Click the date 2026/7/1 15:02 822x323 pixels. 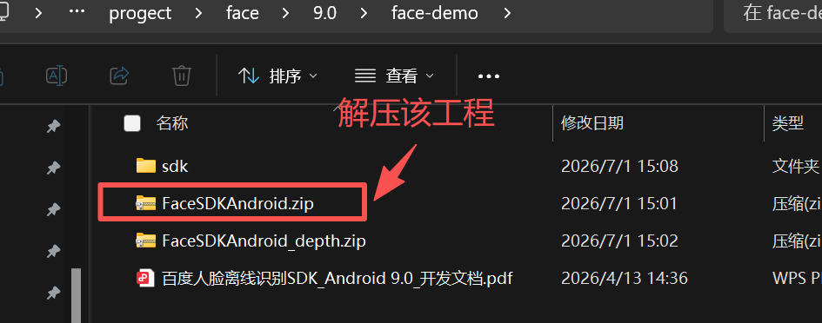tap(619, 241)
